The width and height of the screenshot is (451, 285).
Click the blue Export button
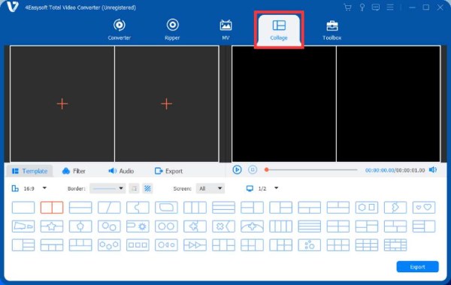tap(417, 267)
